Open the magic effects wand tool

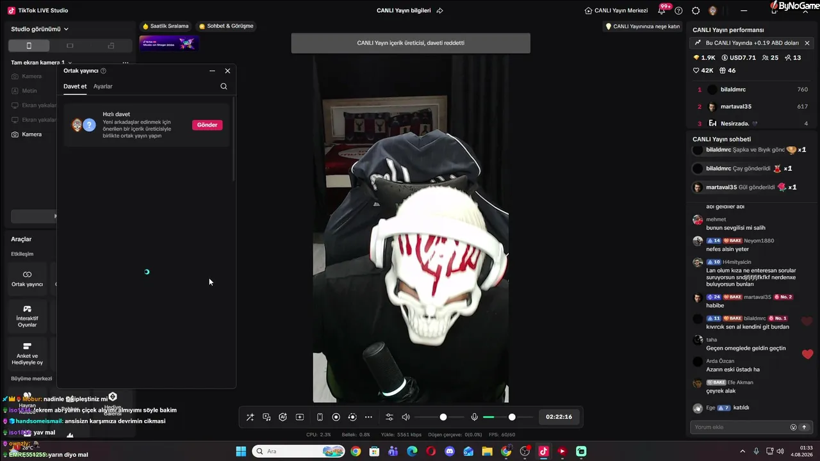click(x=250, y=417)
